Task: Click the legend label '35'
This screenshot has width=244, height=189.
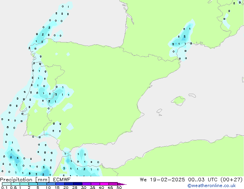Action: click(x=92, y=187)
